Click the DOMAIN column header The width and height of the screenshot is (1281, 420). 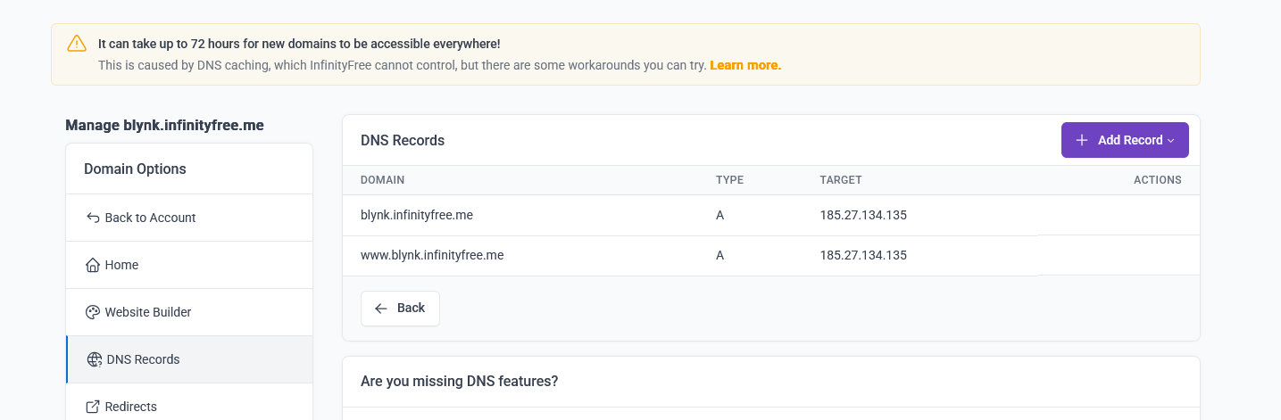[382, 180]
